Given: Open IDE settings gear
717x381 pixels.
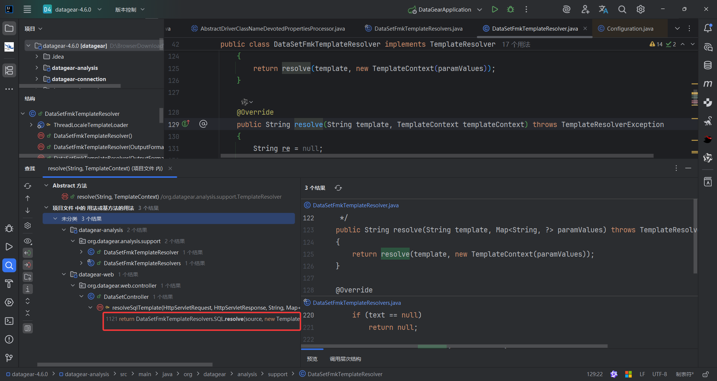Looking at the screenshot, I should pos(641,9).
